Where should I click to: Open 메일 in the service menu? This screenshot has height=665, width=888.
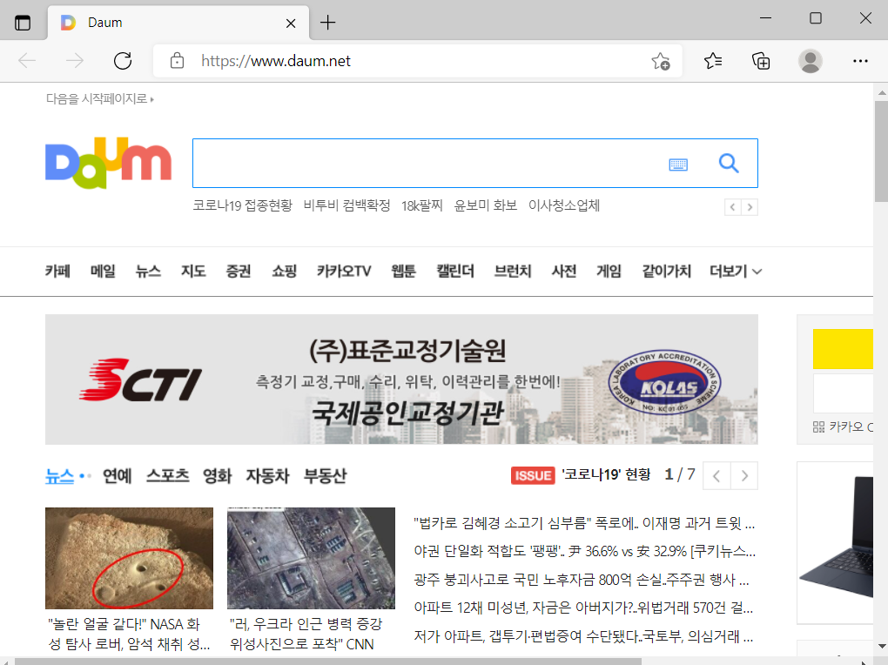[x=103, y=272]
